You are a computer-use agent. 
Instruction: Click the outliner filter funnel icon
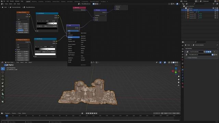click(214, 4)
